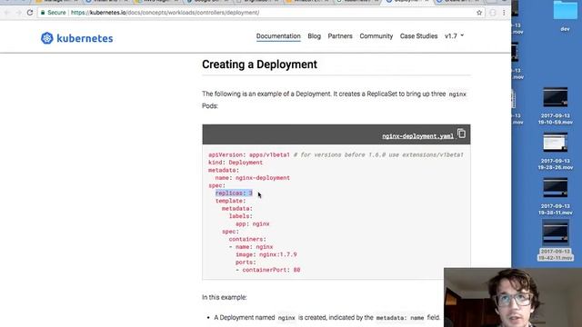Click the 'image: nginx:1.7.9' code line

tap(266, 254)
